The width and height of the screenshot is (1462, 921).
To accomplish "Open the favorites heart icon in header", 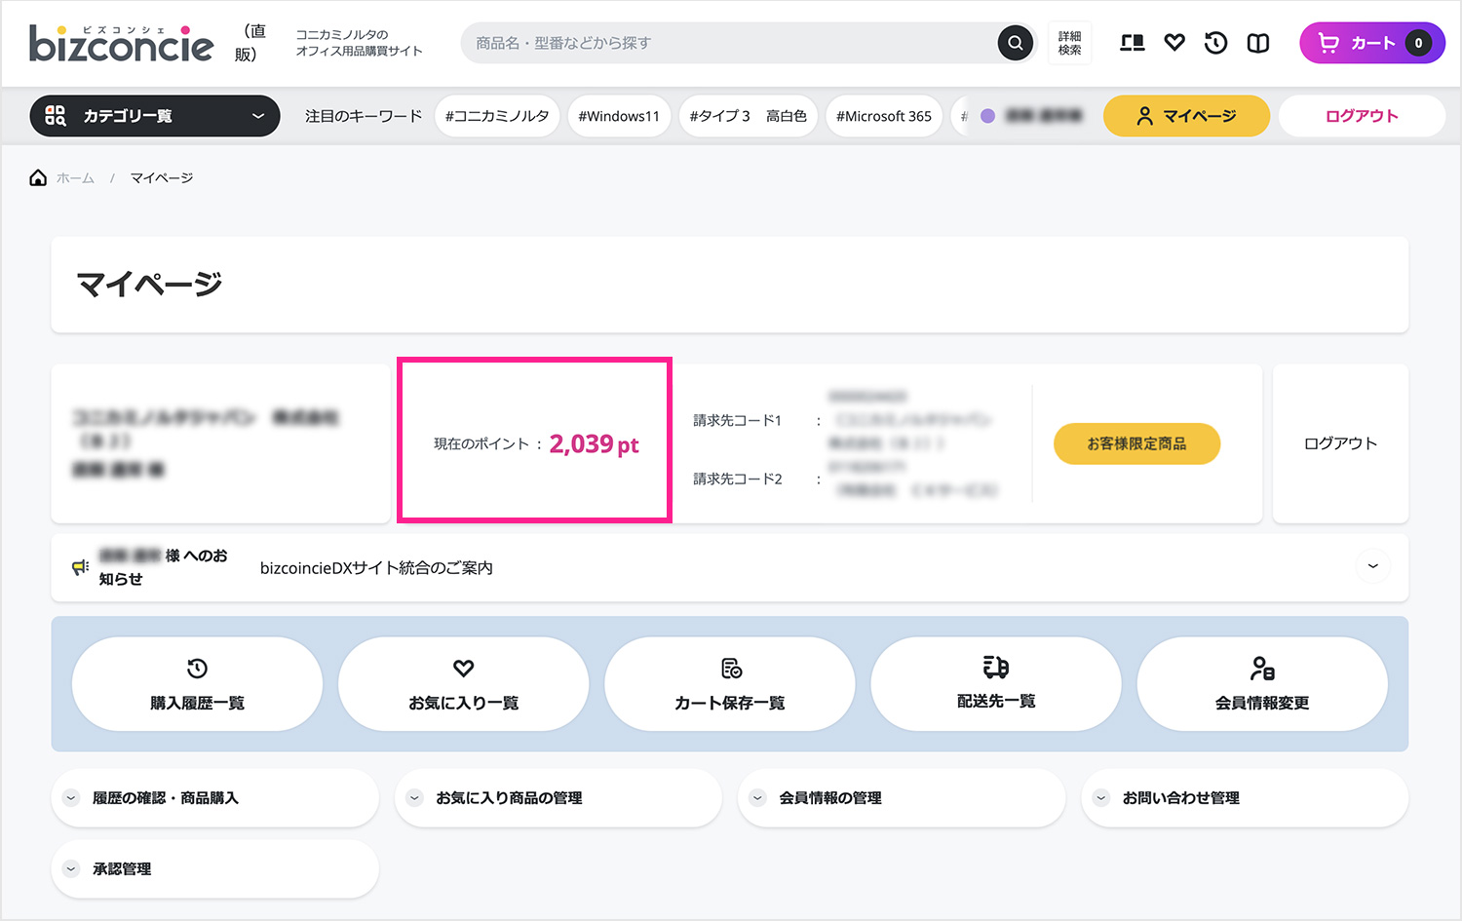I will click(x=1174, y=43).
